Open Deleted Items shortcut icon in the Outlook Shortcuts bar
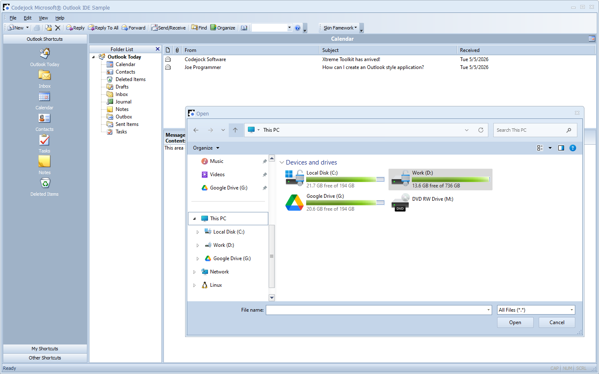Viewport: 599px width, 374px height. (x=45, y=183)
